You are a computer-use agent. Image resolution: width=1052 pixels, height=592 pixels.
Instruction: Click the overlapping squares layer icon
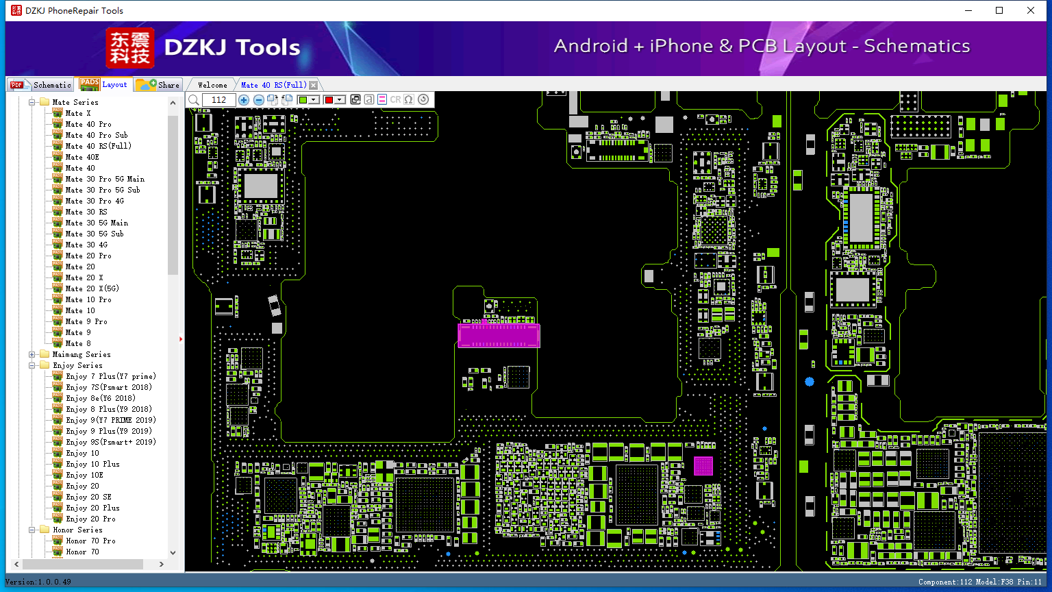click(x=355, y=100)
